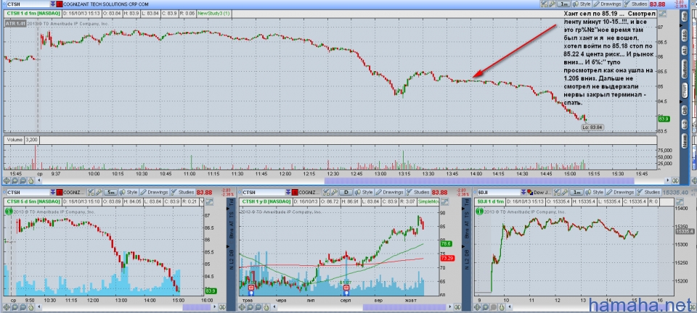This screenshot has width=697, height=313.
Task: Click Lo: 83.84 price bubble on main chart
Action: click(592, 128)
